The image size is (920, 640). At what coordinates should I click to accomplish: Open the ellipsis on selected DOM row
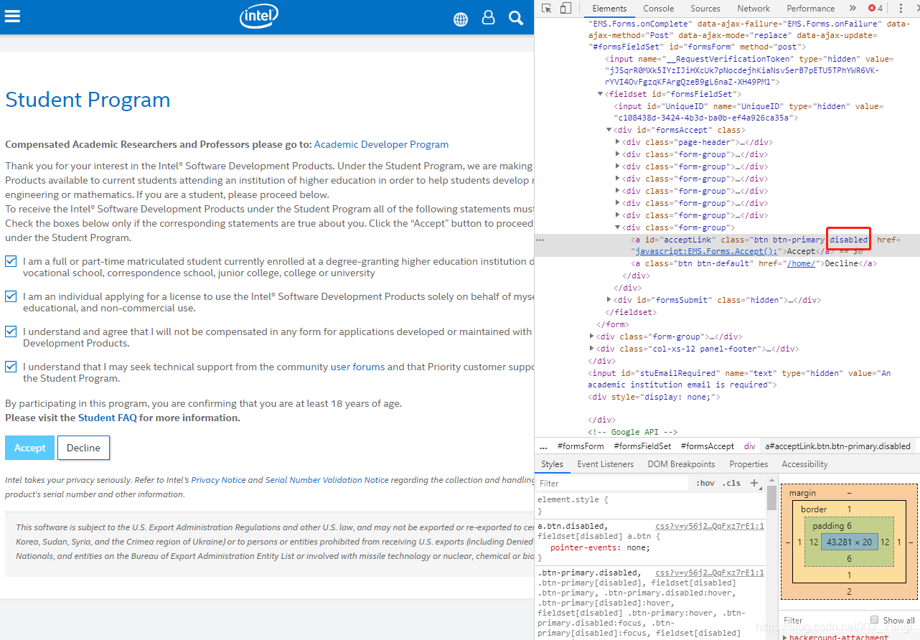pos(540,240)
